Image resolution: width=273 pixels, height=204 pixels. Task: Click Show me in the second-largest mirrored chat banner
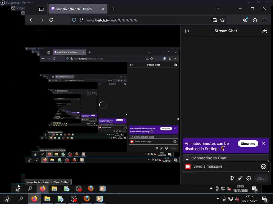166,129
